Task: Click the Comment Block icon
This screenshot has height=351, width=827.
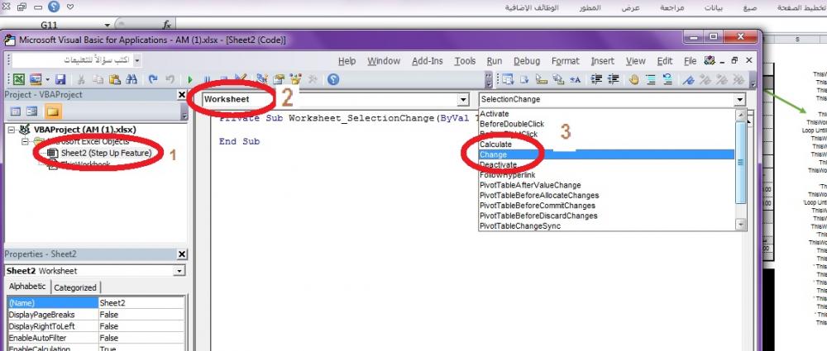Action: point(651,79)
